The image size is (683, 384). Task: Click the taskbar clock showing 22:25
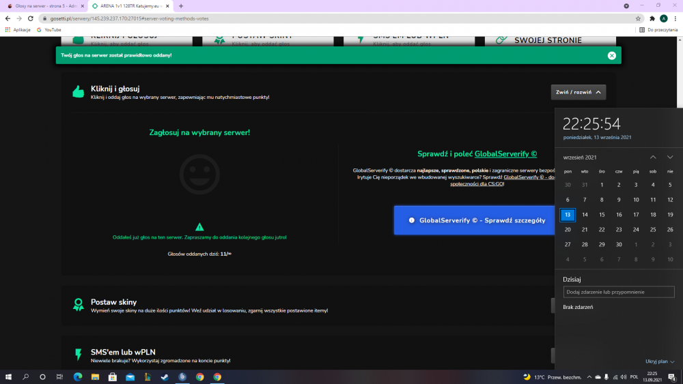point(652,376)
